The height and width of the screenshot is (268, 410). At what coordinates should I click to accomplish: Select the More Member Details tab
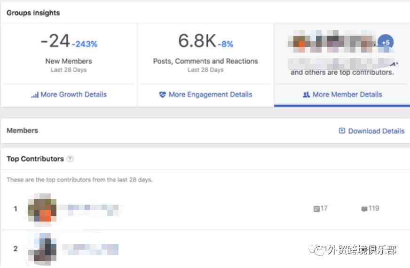click(x=342, y=94)
